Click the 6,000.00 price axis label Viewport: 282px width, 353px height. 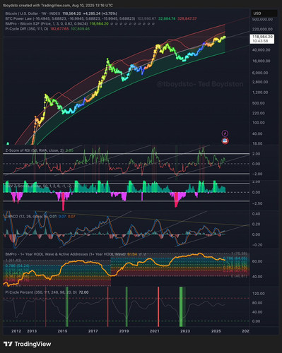(260, 73)
